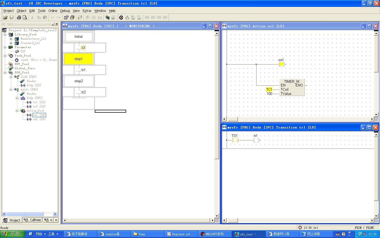Switch to the Calltree tab
This screenshot has width=380, height=238.
click(33, 220)
